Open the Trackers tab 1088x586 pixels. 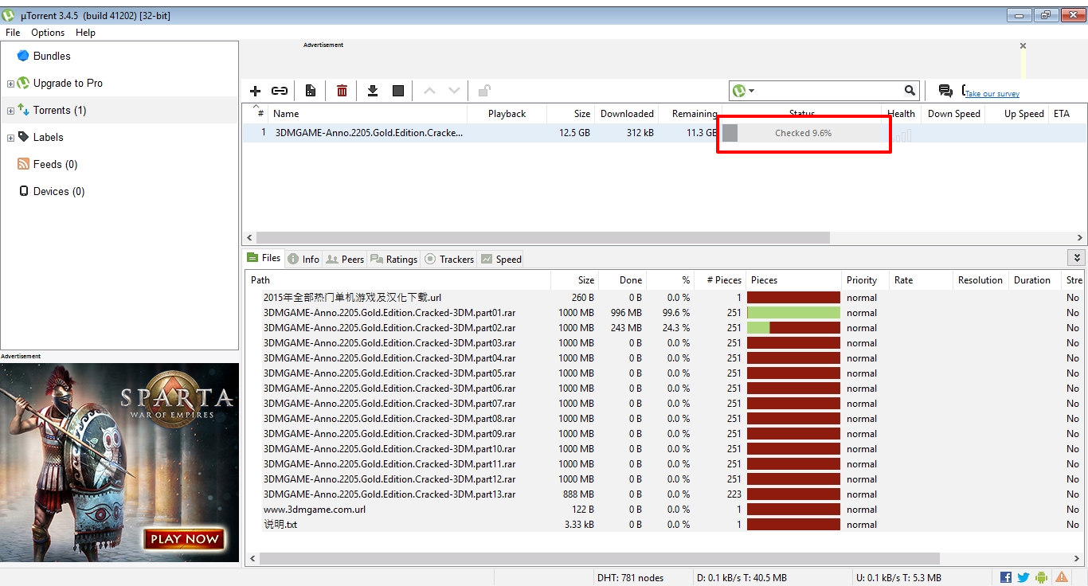point(448,259)
